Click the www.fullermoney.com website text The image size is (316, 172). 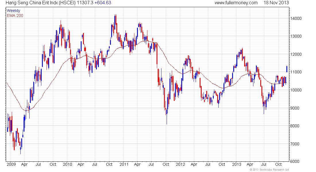click(x=236, y=3)
